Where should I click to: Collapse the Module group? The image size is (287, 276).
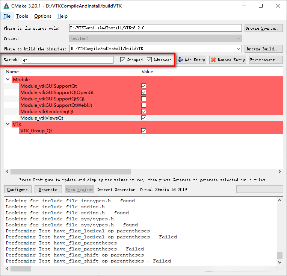pos(8,79)
